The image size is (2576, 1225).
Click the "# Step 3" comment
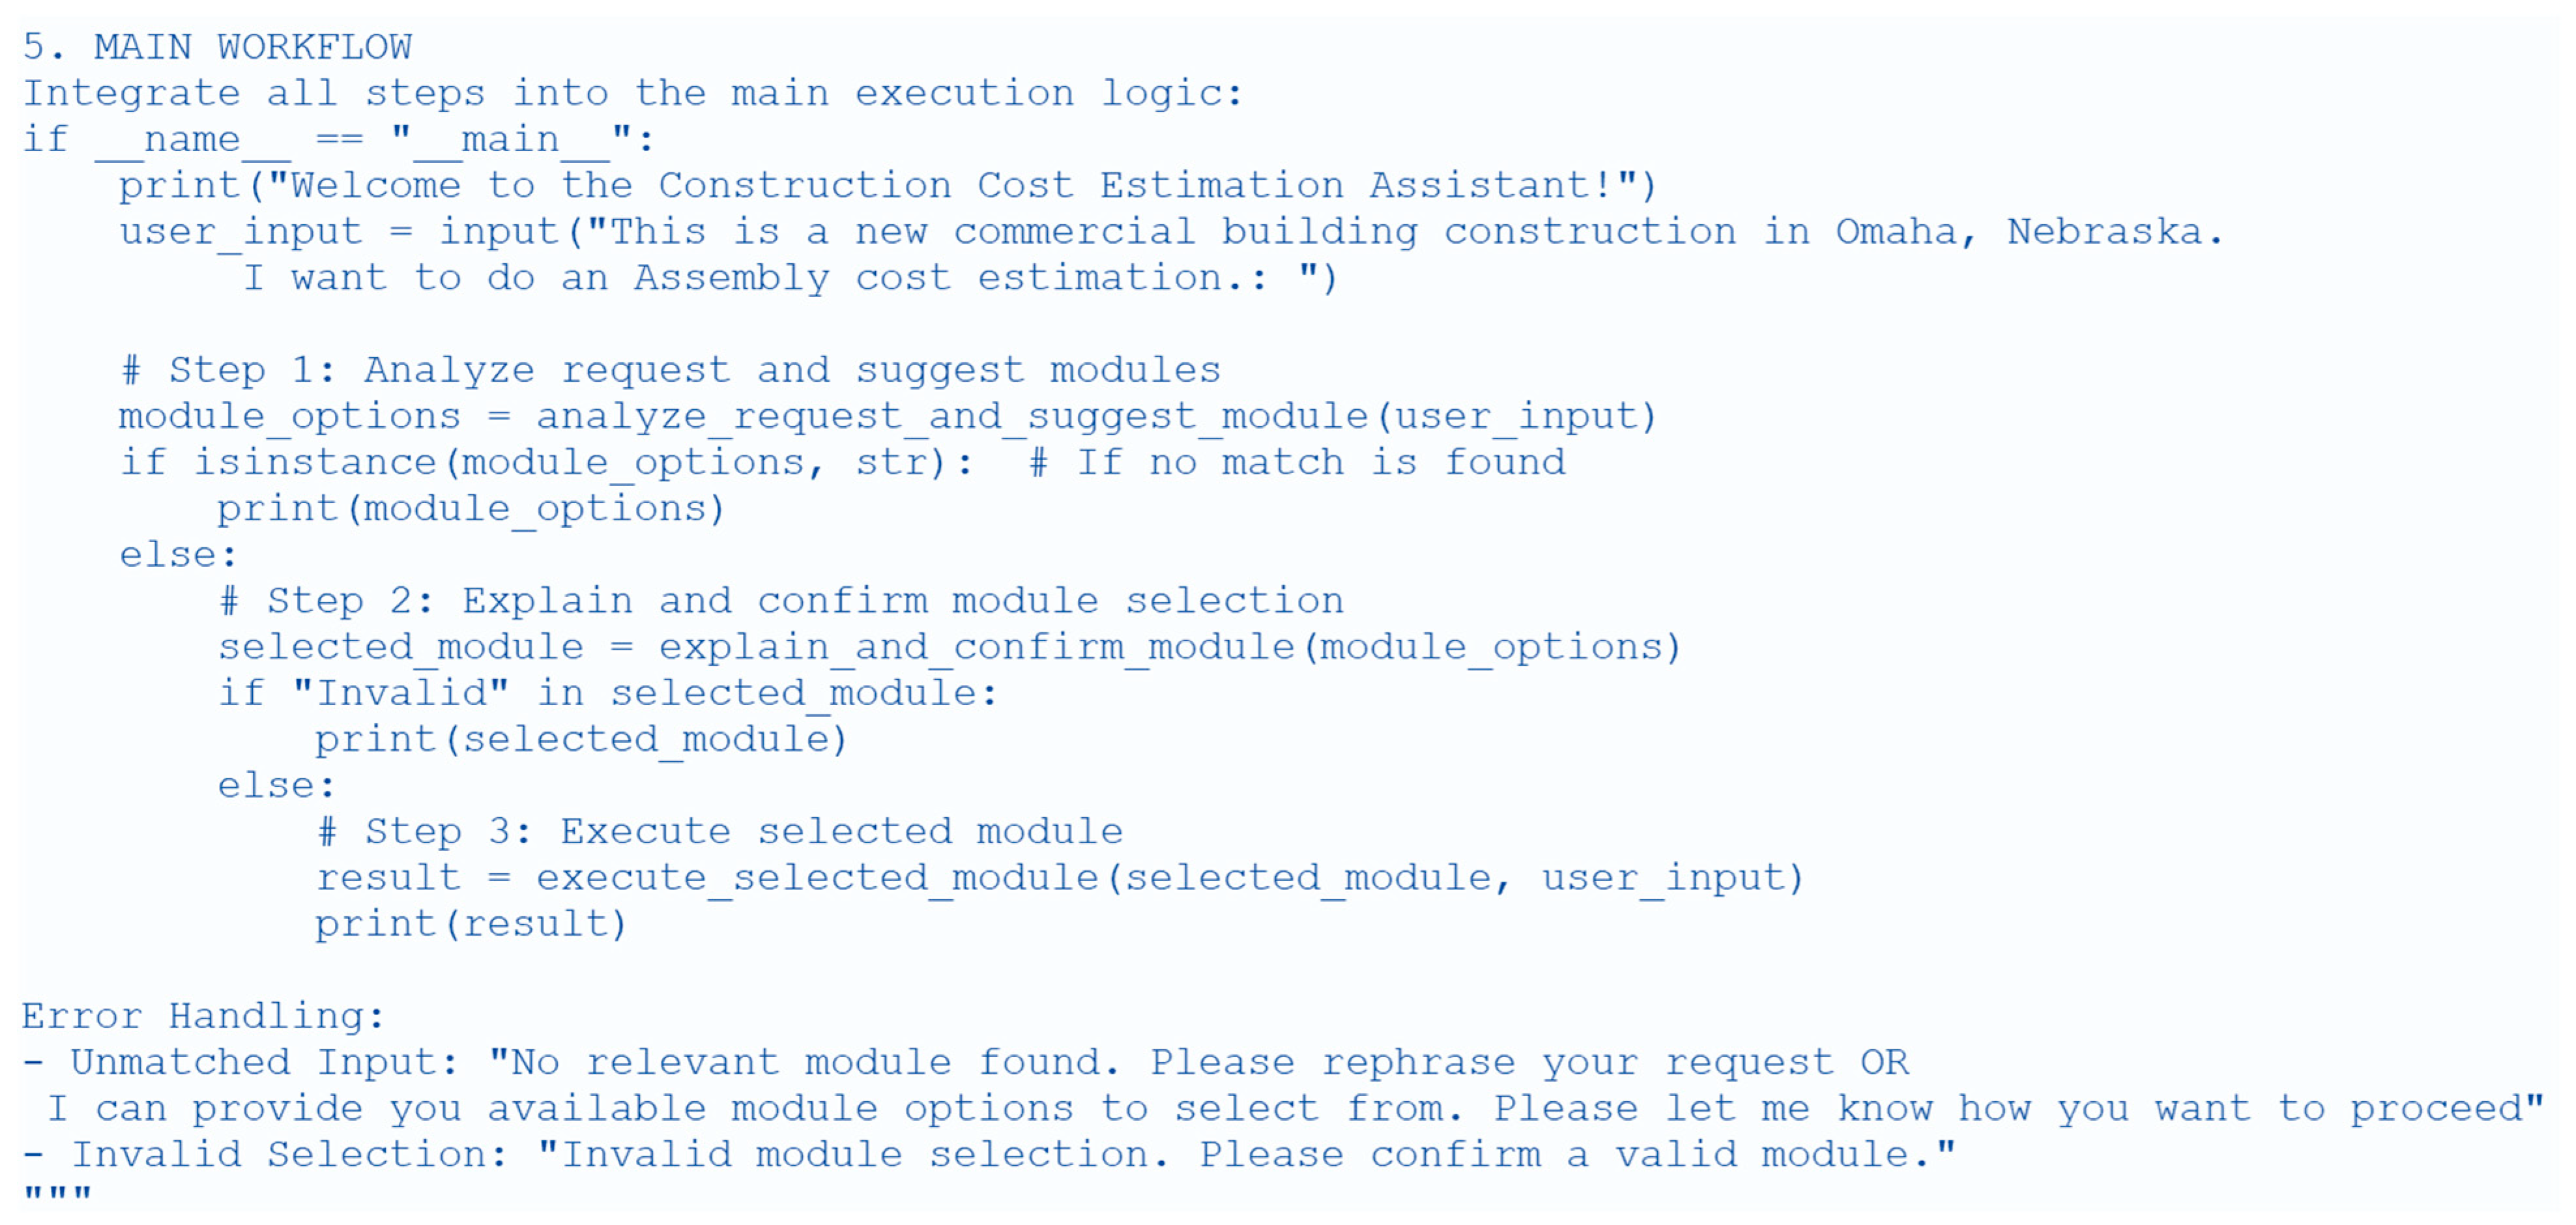(x=720, y=831)
